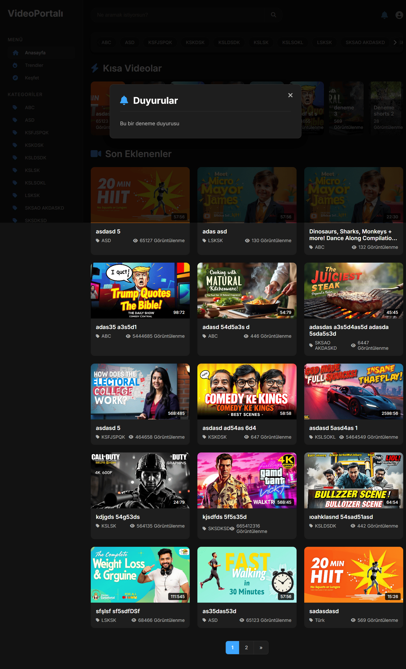Open the Cooking with Matural Kitchenware thumbnail
The width and height of the screenshot is (406, 669).
(247, 290)
